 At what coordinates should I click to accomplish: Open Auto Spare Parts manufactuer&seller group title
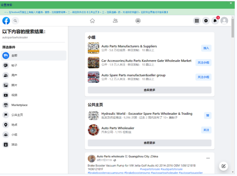(x=133, y=75)
